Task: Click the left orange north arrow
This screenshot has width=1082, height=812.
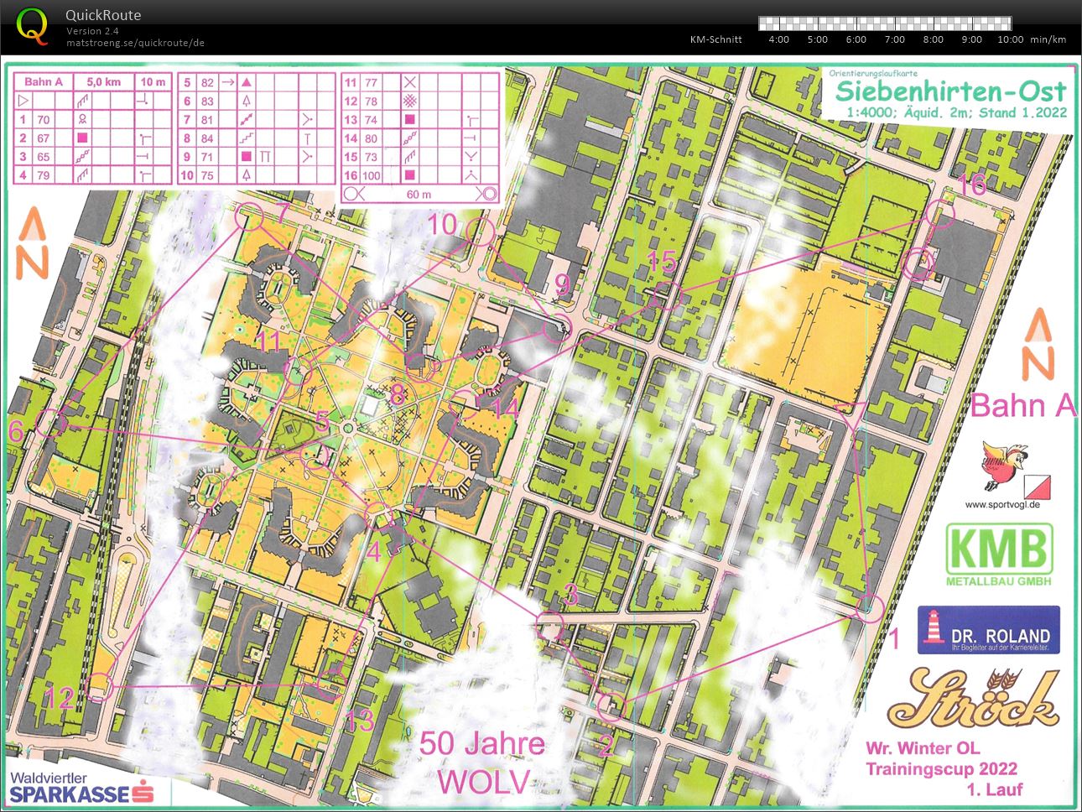Action: coord(33,244)
